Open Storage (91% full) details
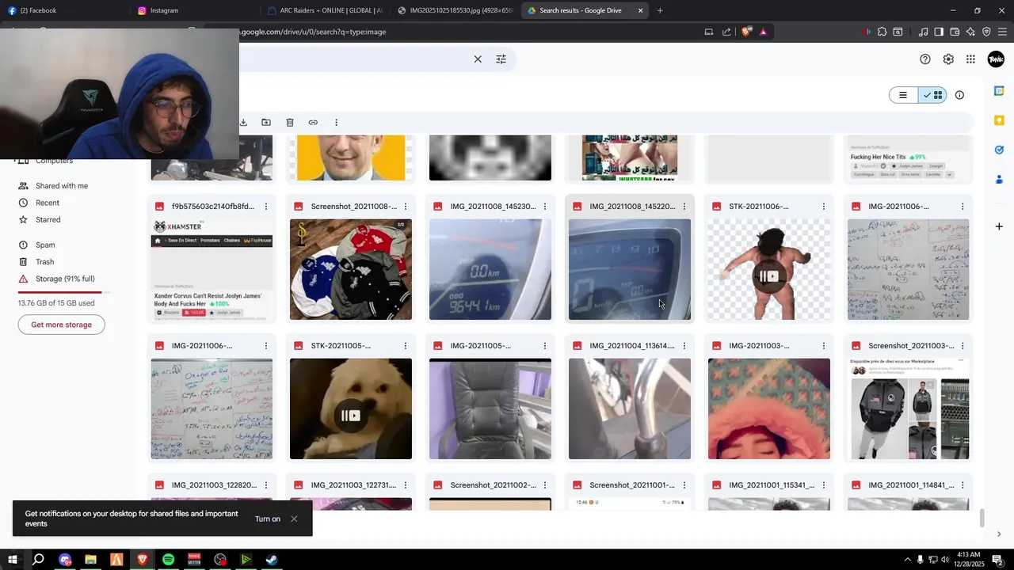The width and height of the screenshot is (1014, 570). (x=65, y=279)
